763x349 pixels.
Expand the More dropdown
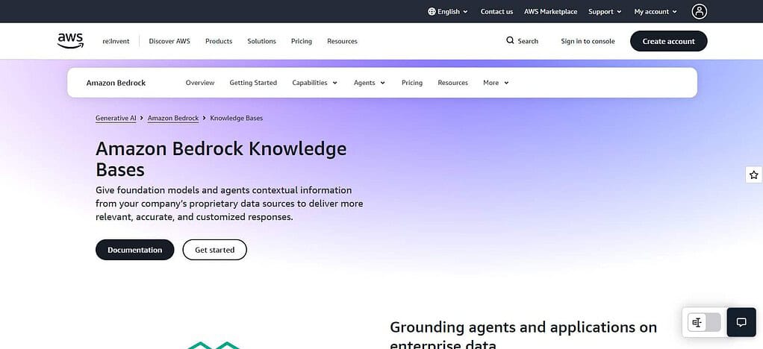pos(496,83)
